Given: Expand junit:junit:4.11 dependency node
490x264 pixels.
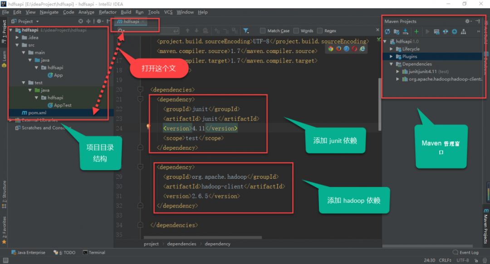Looking at the screenshot, I should tap(397, 72).
